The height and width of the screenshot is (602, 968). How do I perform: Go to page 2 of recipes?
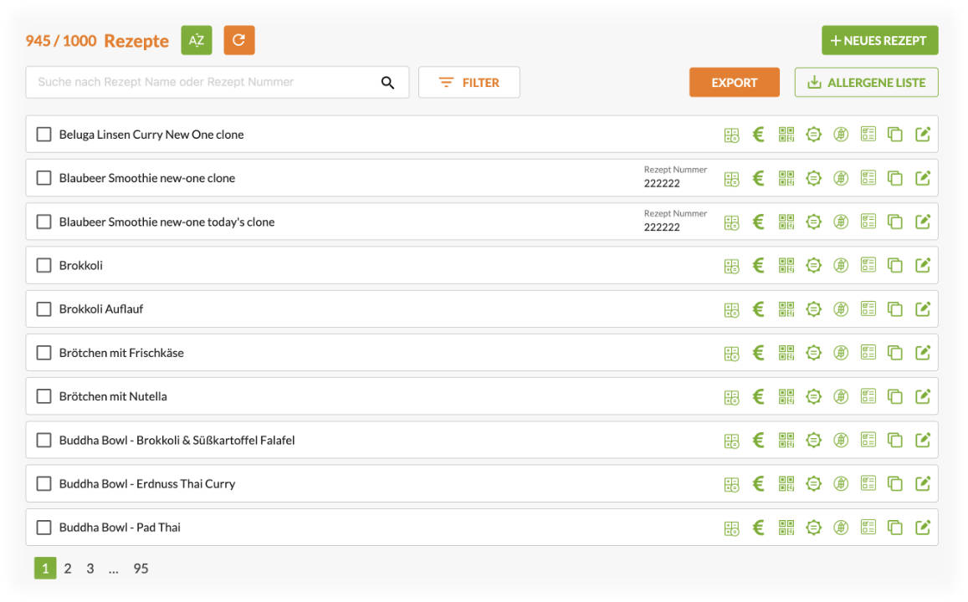[x=68, y=569]
